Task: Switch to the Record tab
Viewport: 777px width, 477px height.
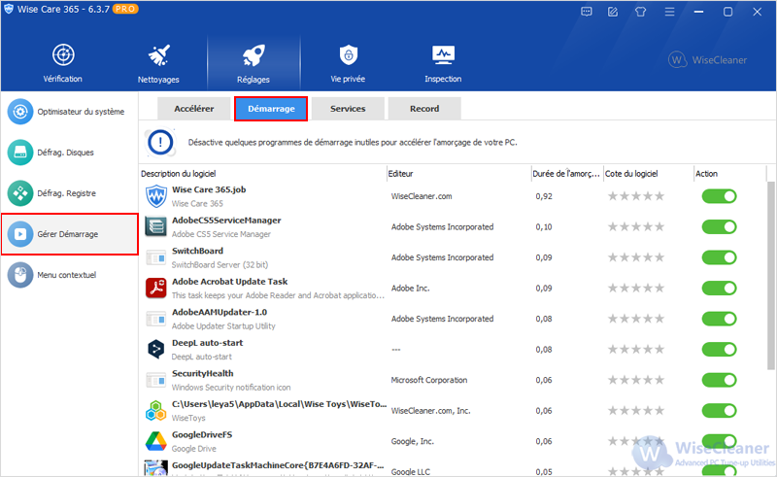Action: 424,109
